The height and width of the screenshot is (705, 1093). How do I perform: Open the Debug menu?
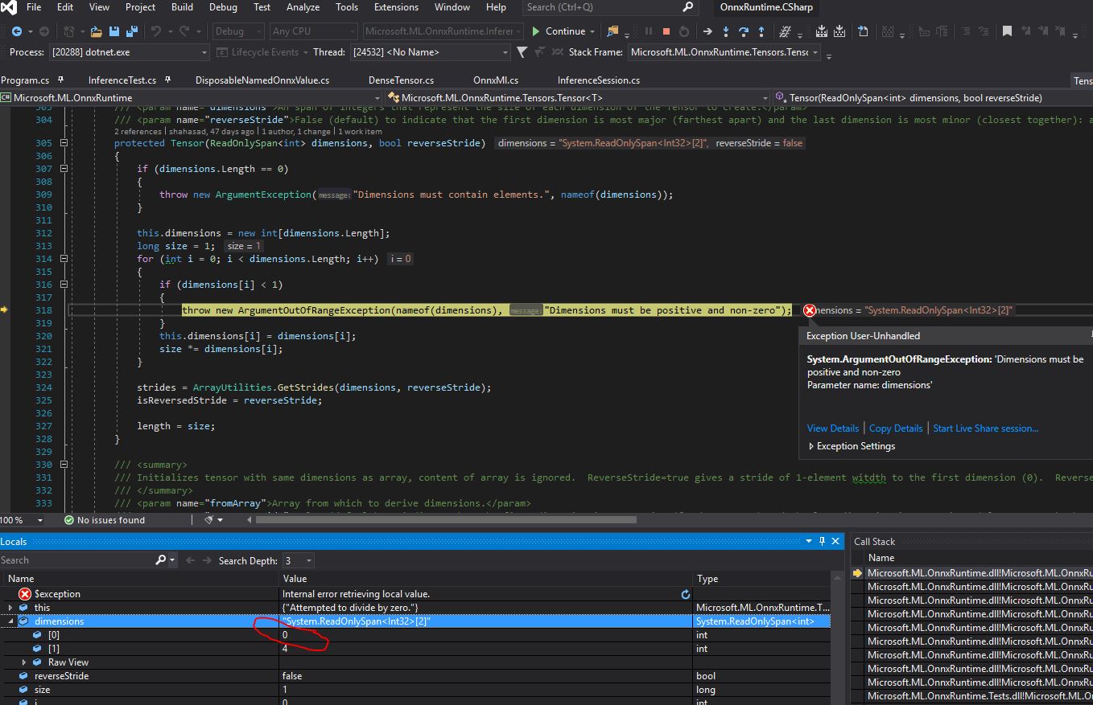coord(223,7)
